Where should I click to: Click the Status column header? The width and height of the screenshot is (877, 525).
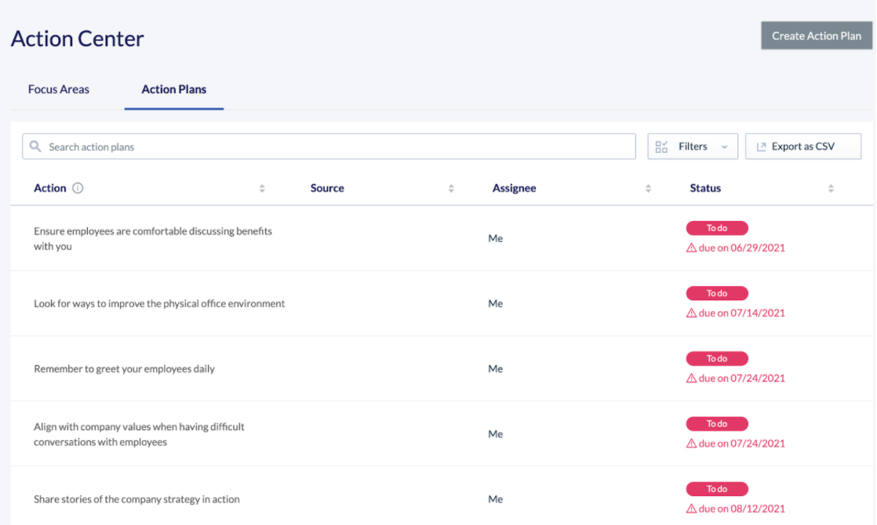point(705,188)
